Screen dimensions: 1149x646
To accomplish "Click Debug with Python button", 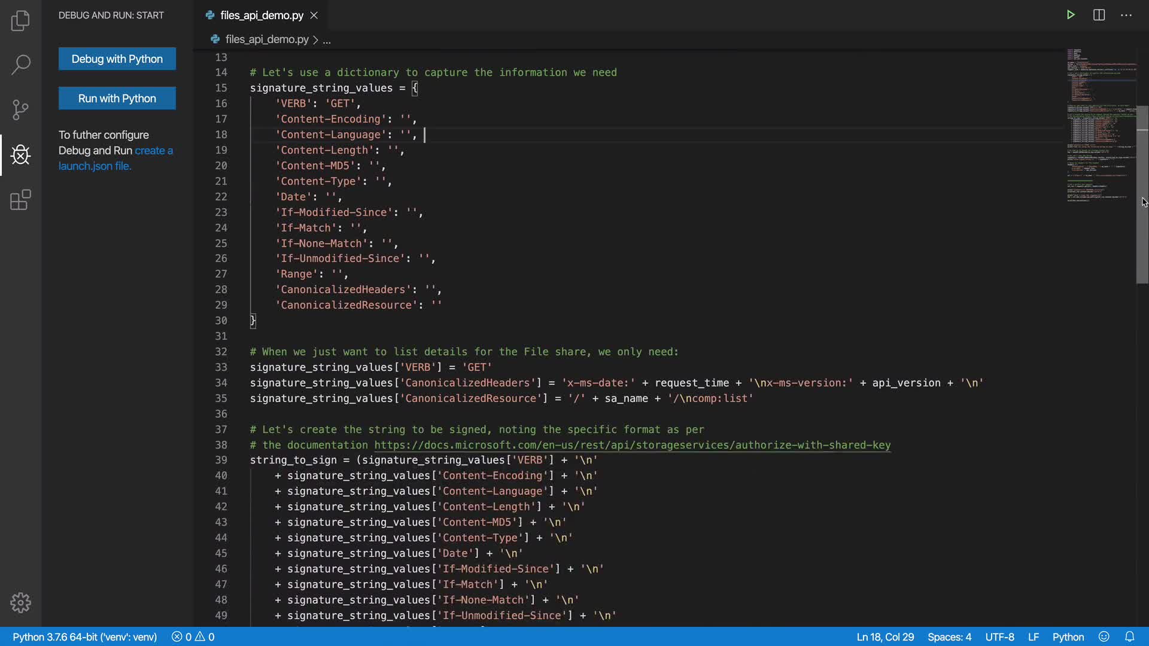I will [x=117, y=59].
